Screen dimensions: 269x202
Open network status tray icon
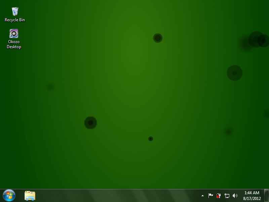pyautogui.click(x=227, y=196)
